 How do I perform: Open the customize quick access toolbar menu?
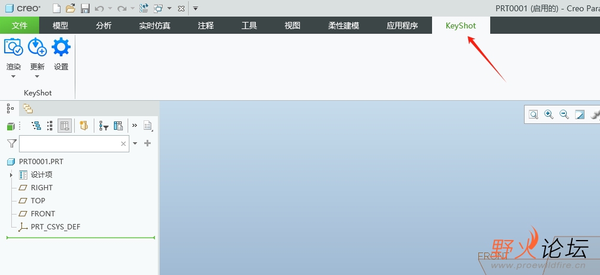coord(195,8)
